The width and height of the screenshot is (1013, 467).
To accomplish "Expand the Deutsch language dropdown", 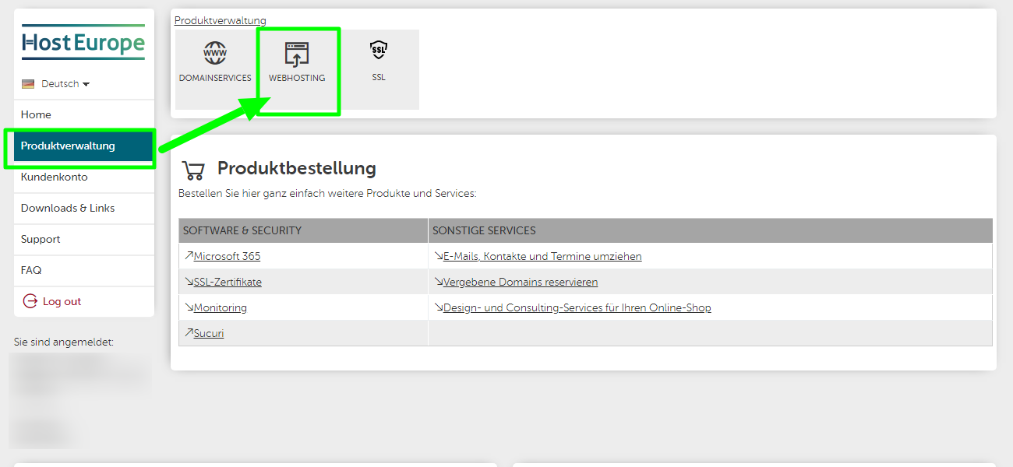I will (x=65, y=84).
